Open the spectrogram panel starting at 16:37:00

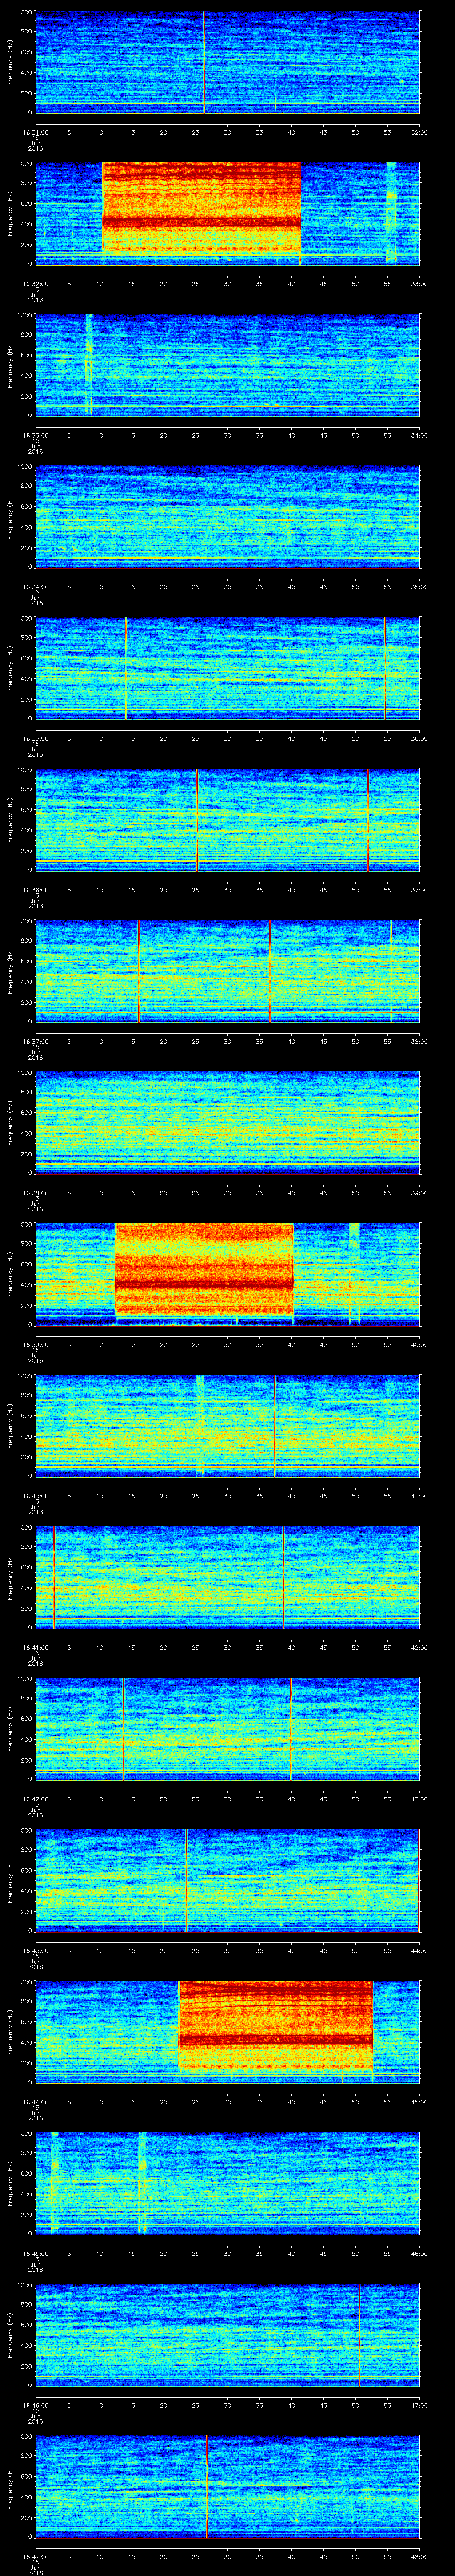[x=227, y=971]
